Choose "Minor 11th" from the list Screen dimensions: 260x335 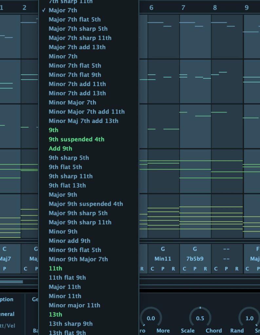(65, 296)
